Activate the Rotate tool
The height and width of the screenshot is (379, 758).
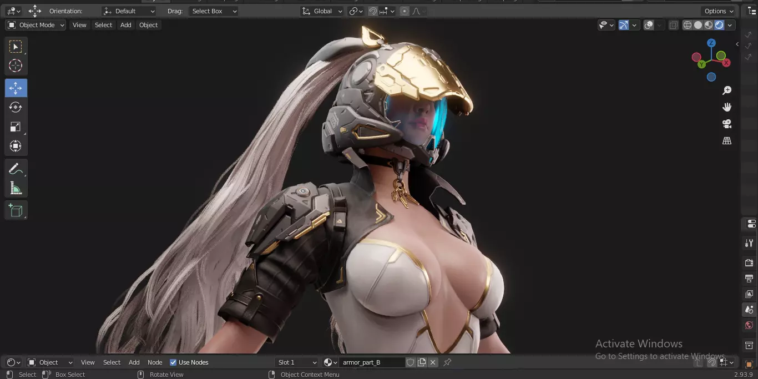(x=16, y=107)
